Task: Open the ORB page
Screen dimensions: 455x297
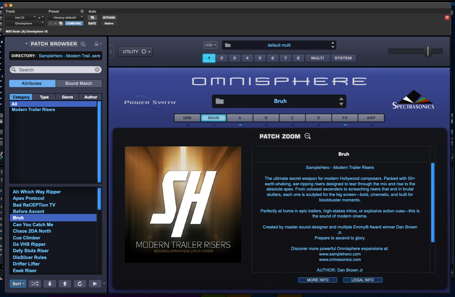Action: tap(187, 118)
